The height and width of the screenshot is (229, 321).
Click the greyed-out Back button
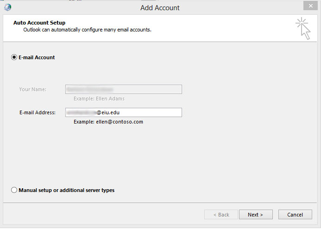tap(221, 215)
